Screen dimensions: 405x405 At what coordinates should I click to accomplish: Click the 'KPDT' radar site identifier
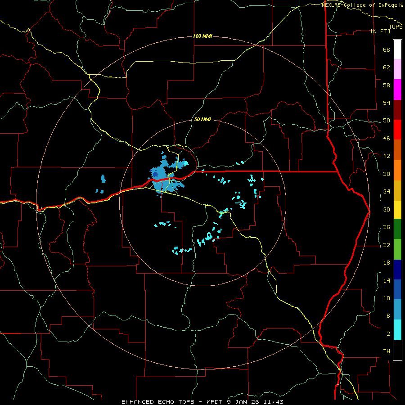[x=215, y=402]
